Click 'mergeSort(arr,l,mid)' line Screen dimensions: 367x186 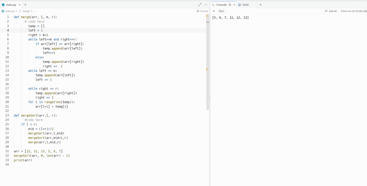coord(46,133)
